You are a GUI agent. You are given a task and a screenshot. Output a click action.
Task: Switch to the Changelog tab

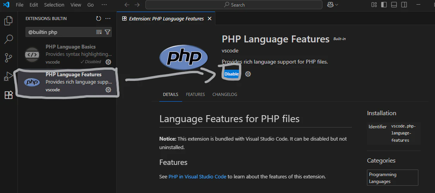pos(225,94)
